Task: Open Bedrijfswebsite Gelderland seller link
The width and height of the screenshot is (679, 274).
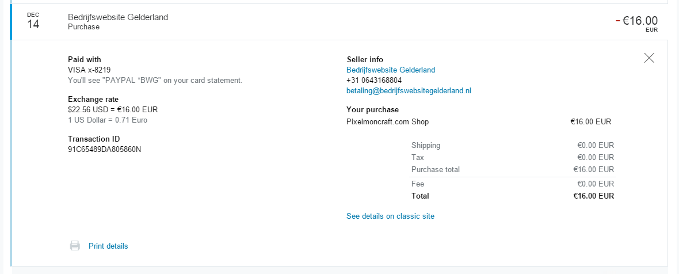Action: coord(391,70)
